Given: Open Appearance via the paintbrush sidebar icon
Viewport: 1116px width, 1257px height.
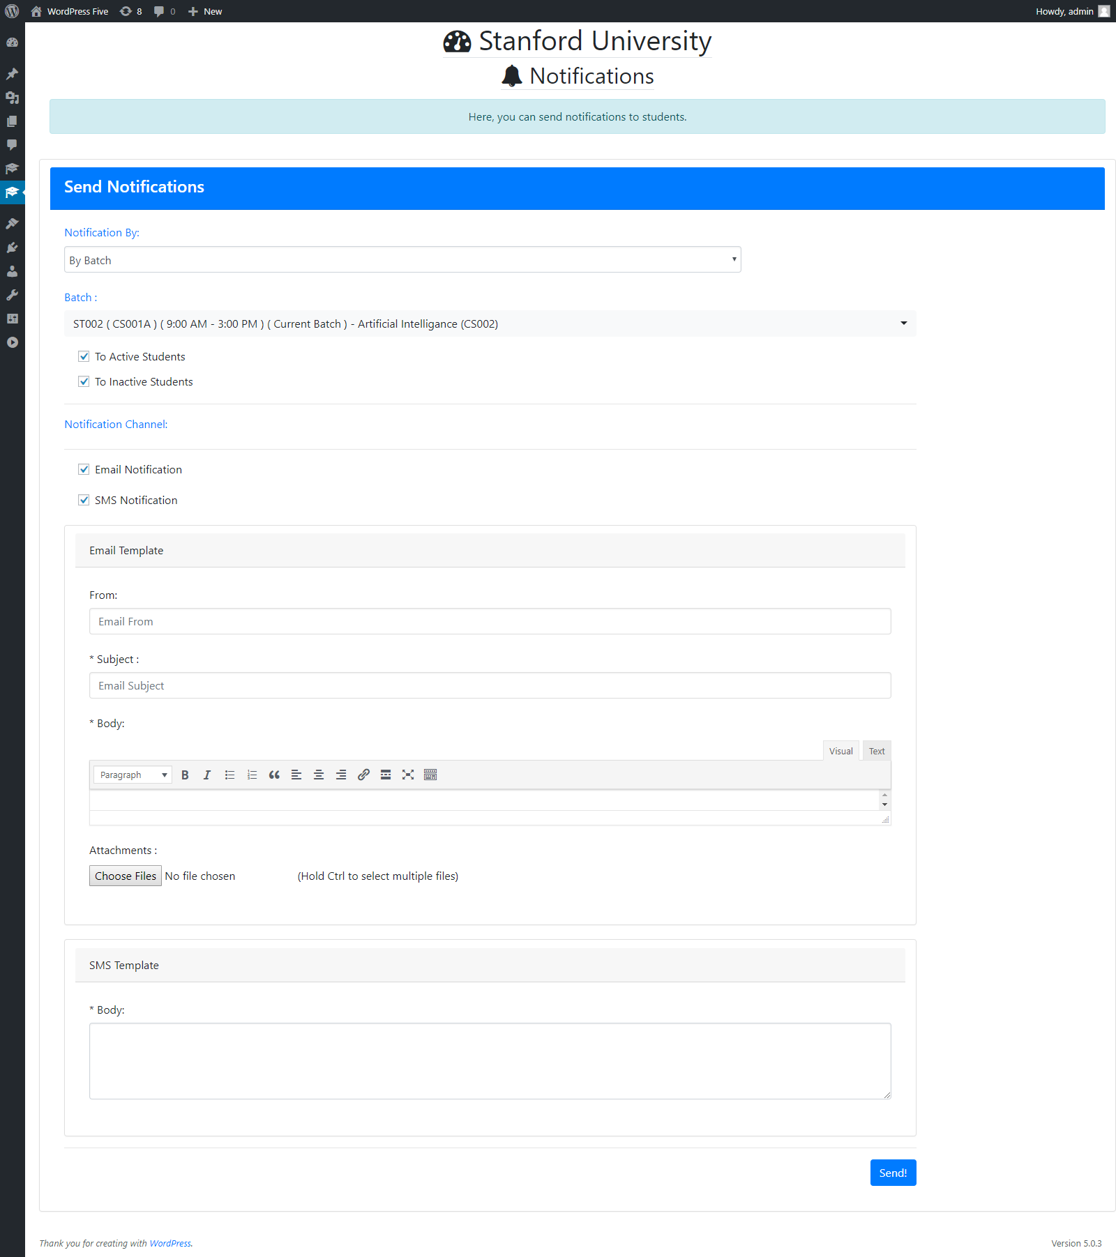Looking at the screenshot, I should tap(12, 224).
